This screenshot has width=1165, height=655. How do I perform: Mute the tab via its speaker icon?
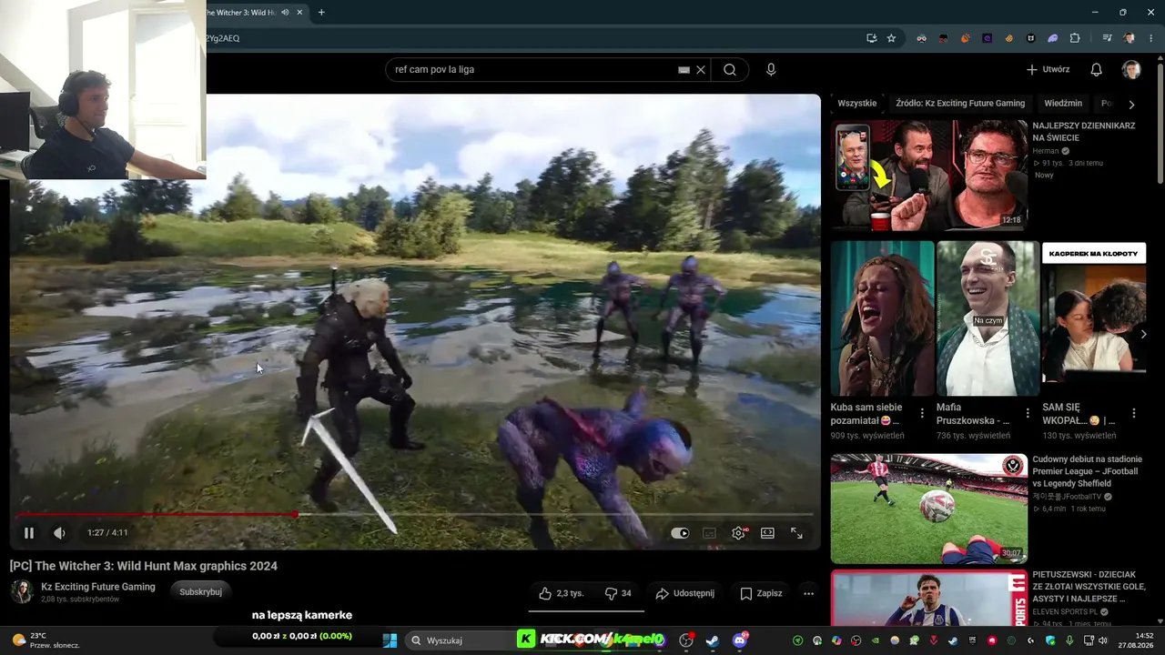click(285, 13)
